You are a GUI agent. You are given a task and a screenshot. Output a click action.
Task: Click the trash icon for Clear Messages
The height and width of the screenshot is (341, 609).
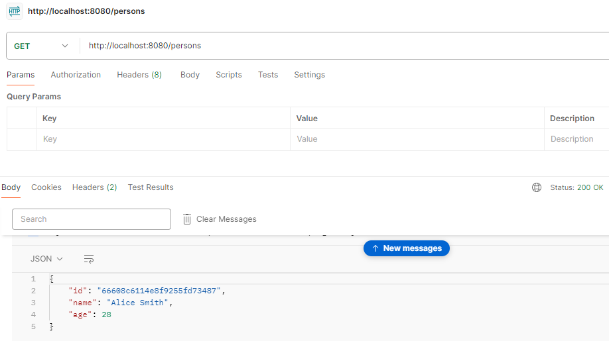coord(187,219)
